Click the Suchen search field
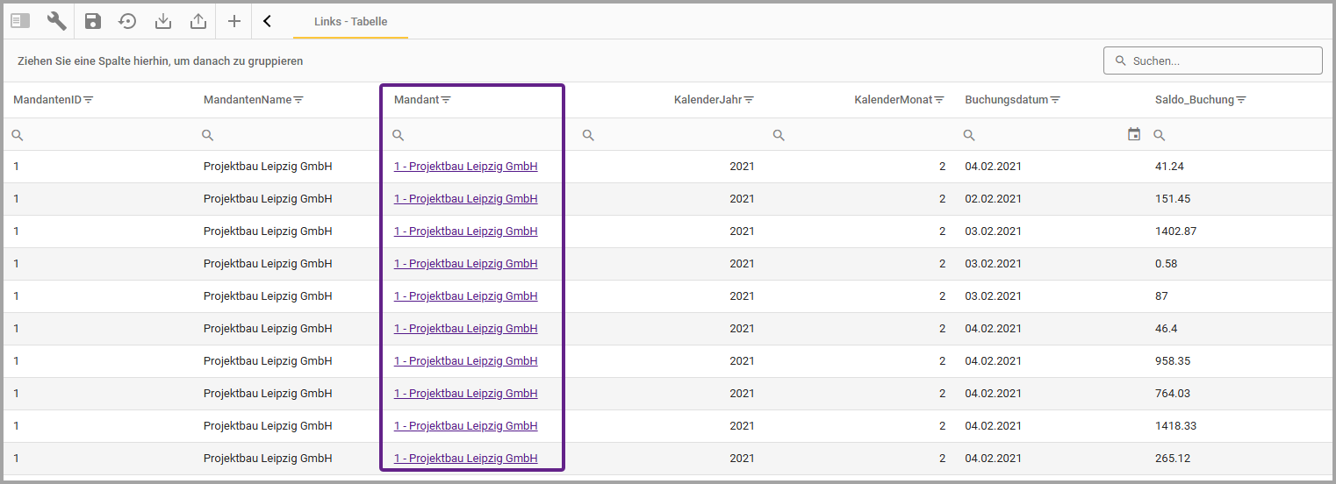Image resolution: width=1336 pixels, height=484 pixels. (1220, 60)
